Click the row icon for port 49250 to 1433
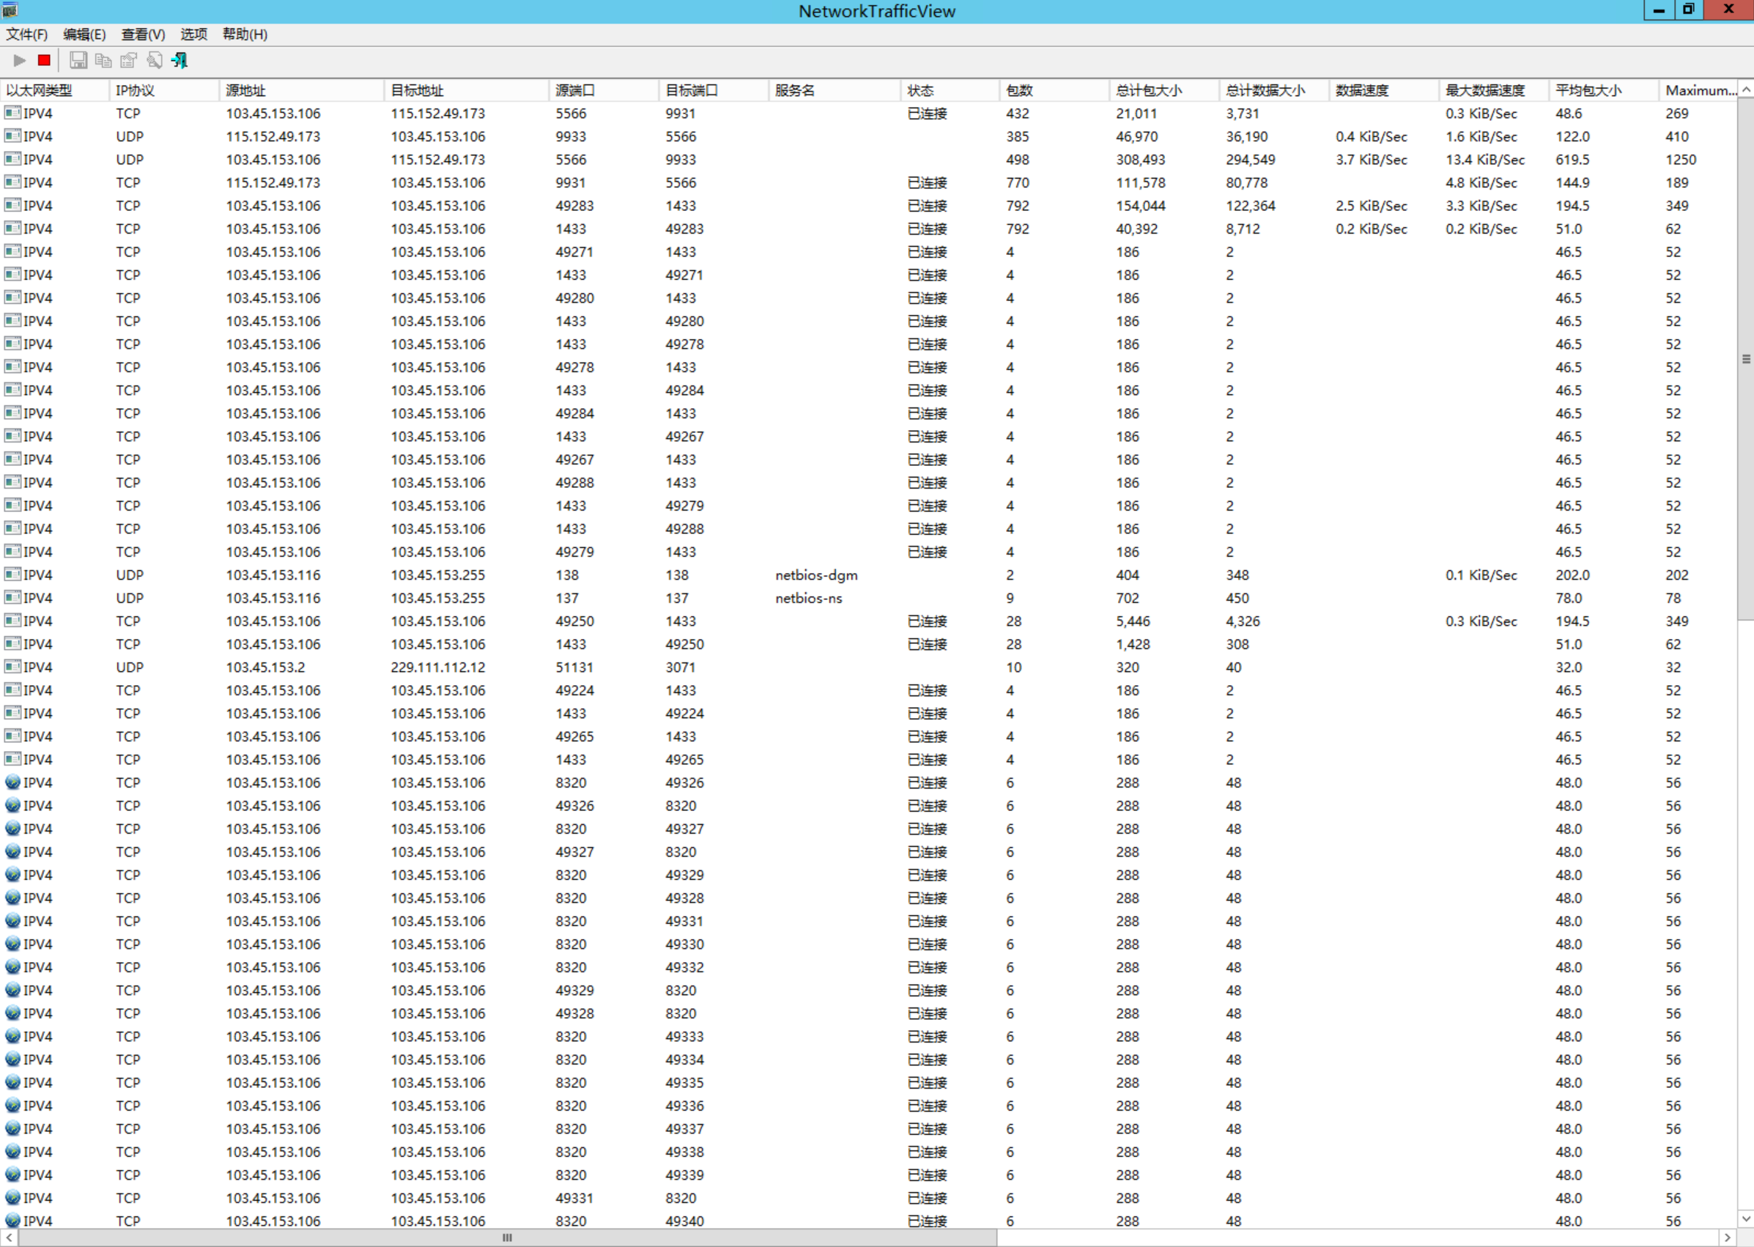The image size is (1754, 1247). [12, 621]
